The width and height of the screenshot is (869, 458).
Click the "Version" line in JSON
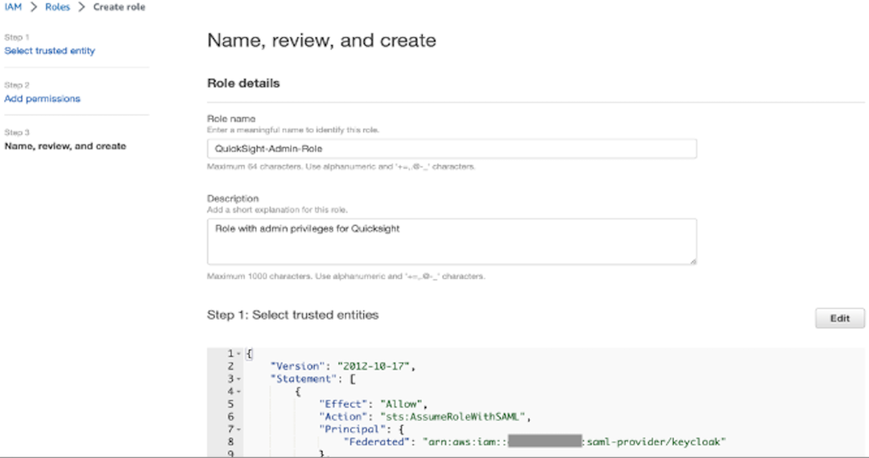[x=343, y=366]
